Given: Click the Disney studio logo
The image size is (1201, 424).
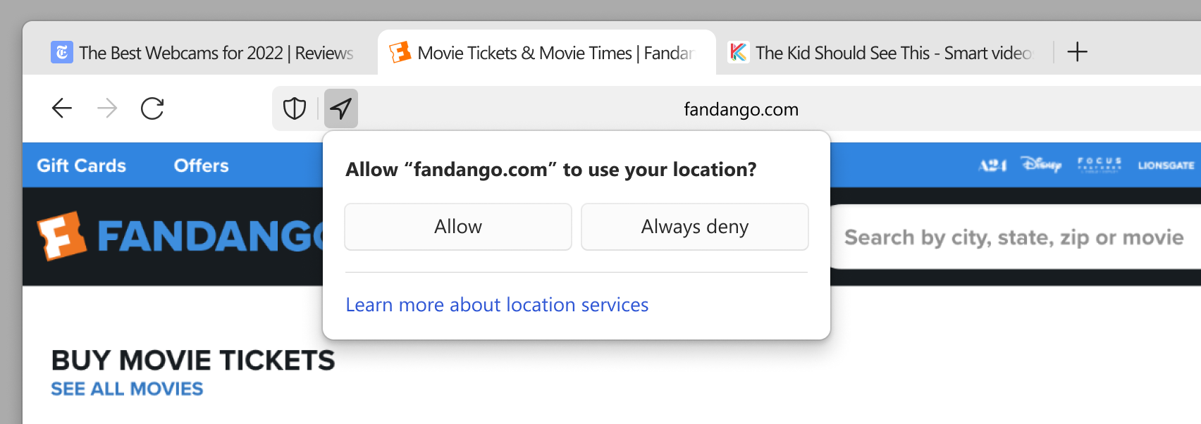Looking at the screenshot, I should pyautogui.click(x=1041, y=165).
